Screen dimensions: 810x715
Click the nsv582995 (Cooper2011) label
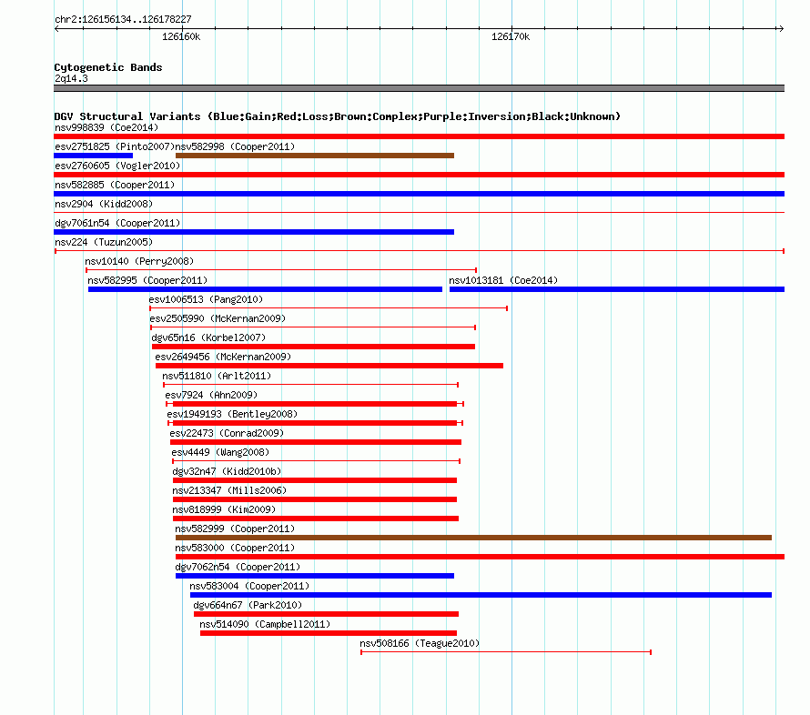coord(147,280)
